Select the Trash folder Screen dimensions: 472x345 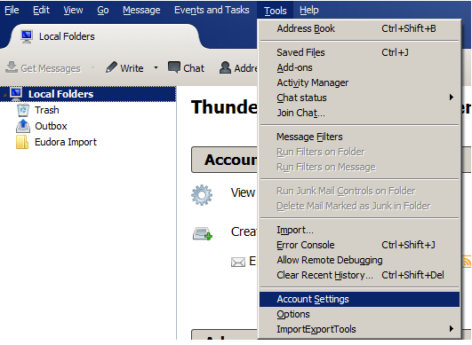click(46, 110)
